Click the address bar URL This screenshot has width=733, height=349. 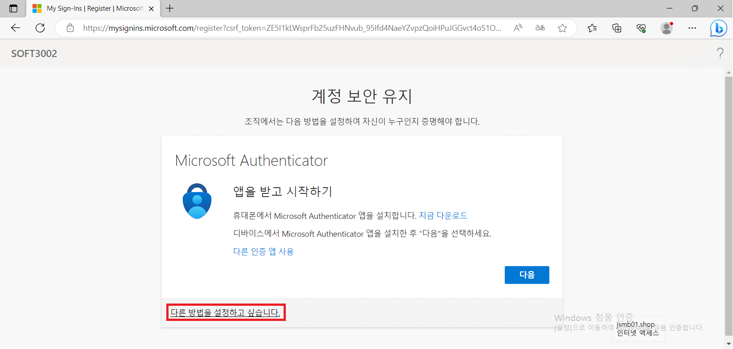click(x=292, y=28)
